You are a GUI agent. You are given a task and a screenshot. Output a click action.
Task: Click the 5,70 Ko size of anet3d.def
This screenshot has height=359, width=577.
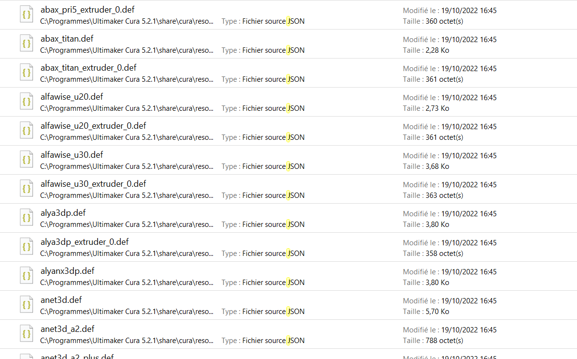click(437, 312)
